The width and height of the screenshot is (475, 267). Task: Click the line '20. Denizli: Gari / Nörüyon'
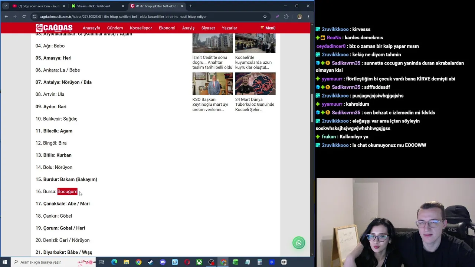point(62,240)
